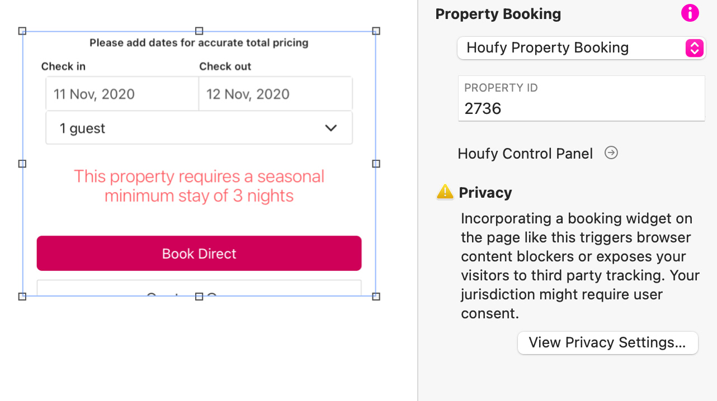
Task: Click the top-center resize handle
Action: pyautogui.click(x=199, y=31)
